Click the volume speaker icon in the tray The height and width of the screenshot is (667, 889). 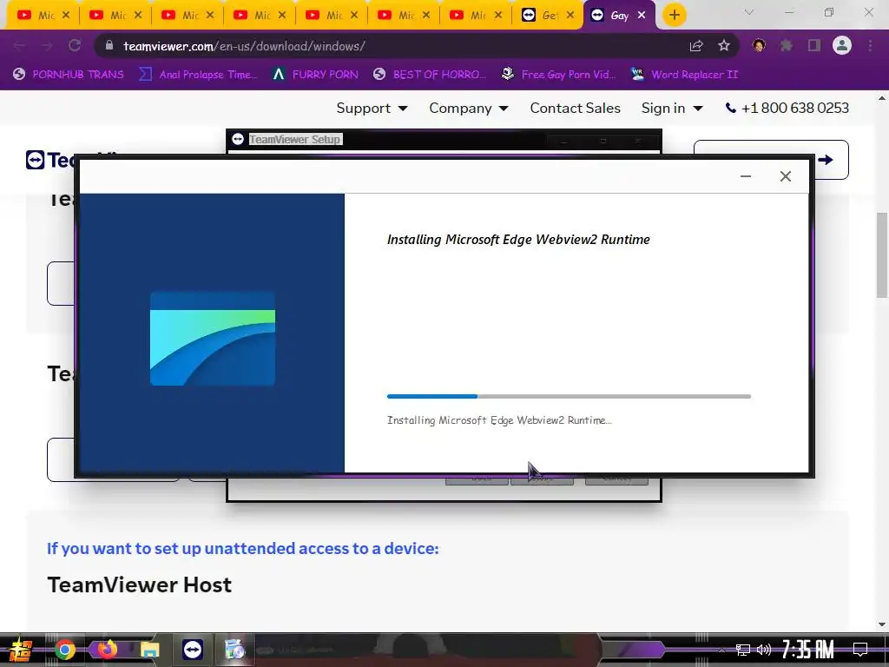pyautogui.click(x=764, y=650)
